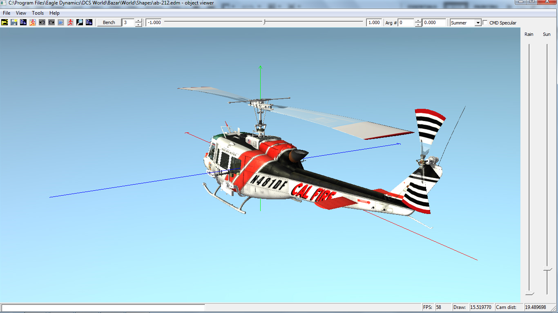Viewport: 558px width, 313px height.
Task: Click the orange running figure icon
Action: [x=33, y=22]
